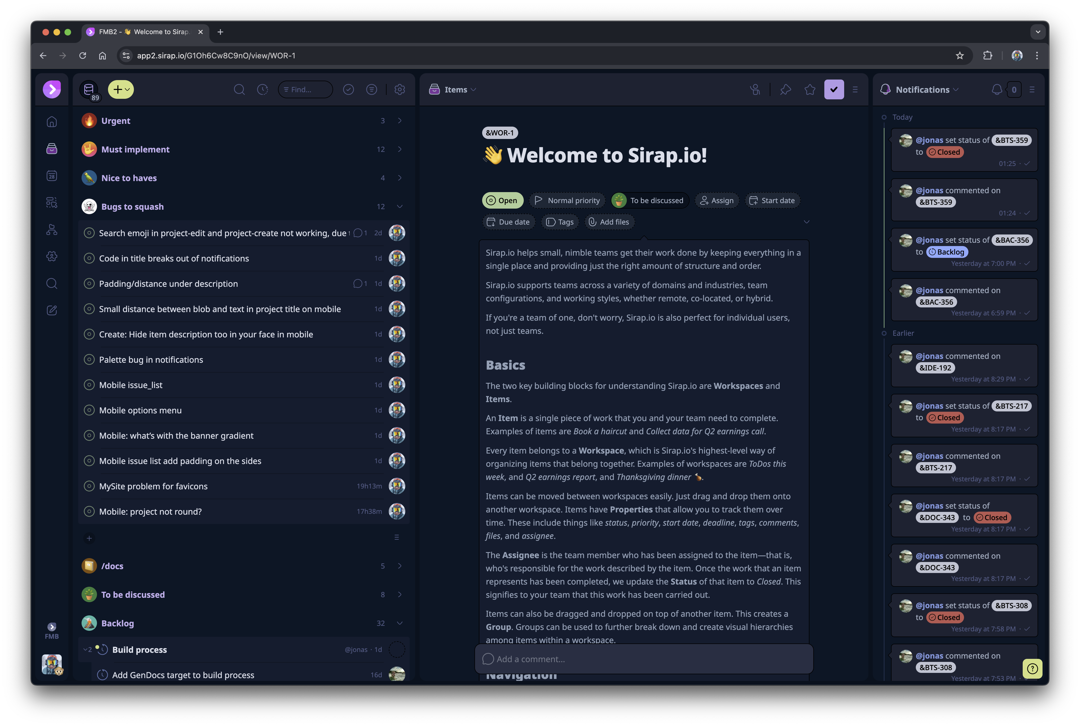
Task: Open search with the magnifier icon
Action: click(240, 89)
